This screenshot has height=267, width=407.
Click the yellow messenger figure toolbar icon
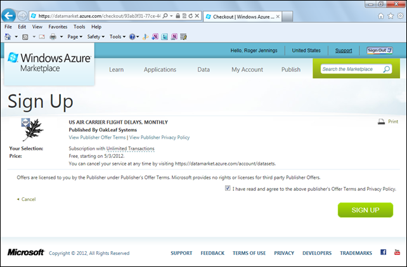145,37
